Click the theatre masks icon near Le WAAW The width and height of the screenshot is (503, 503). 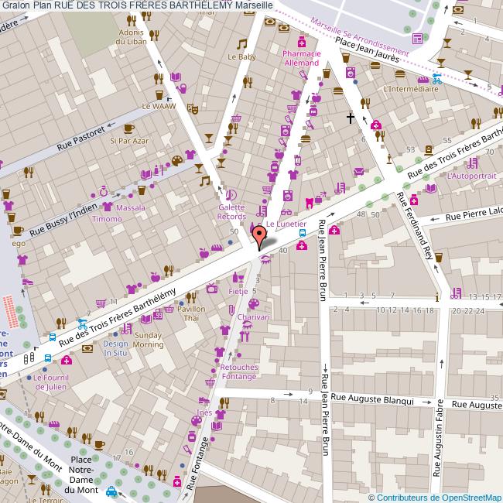(193, 110)
